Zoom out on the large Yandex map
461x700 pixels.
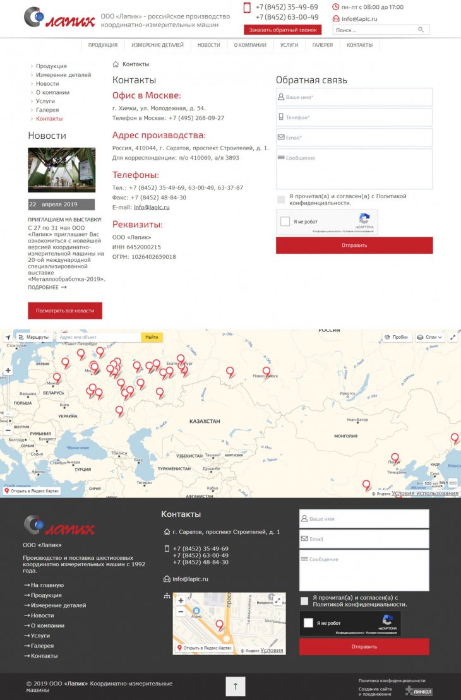coord(8,430)
